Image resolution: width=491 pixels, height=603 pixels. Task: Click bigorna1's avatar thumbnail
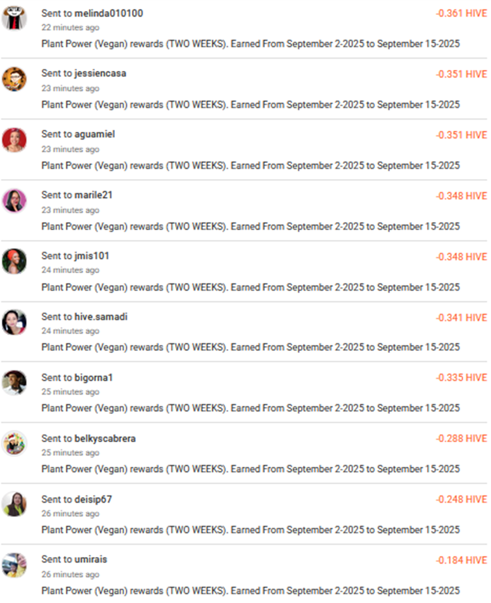pyautogui.click(x=14, y=382)
